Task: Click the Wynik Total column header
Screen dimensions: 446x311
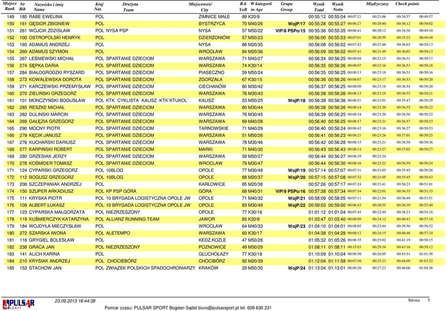Action: pos(319,7)
